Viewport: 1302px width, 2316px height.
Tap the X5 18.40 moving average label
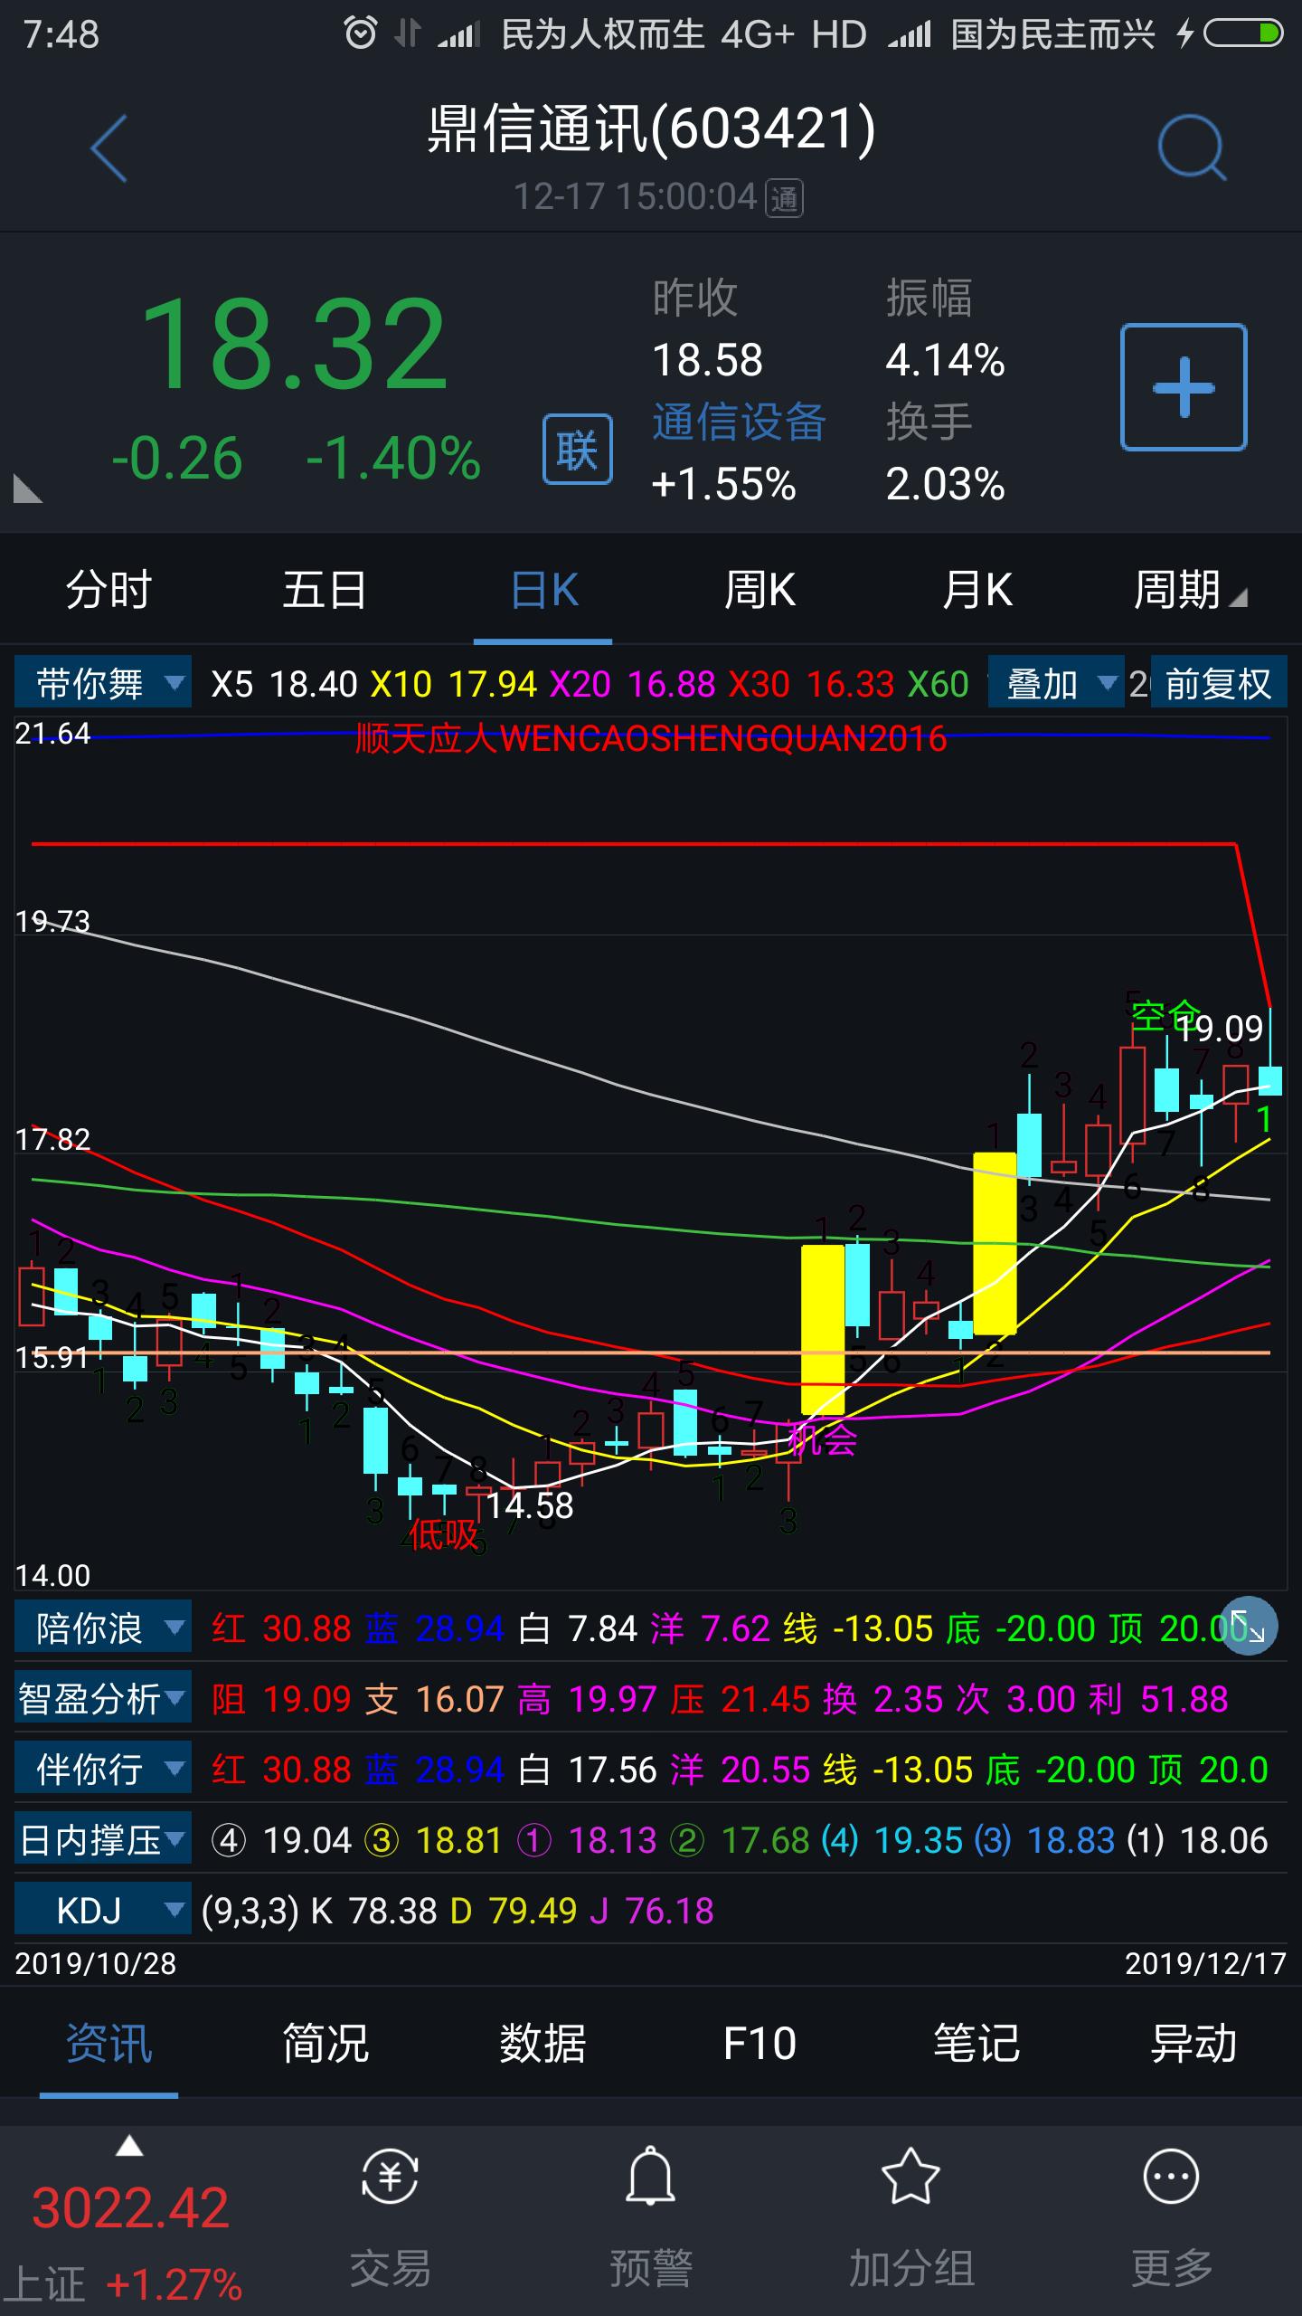(x=284, y=684)
